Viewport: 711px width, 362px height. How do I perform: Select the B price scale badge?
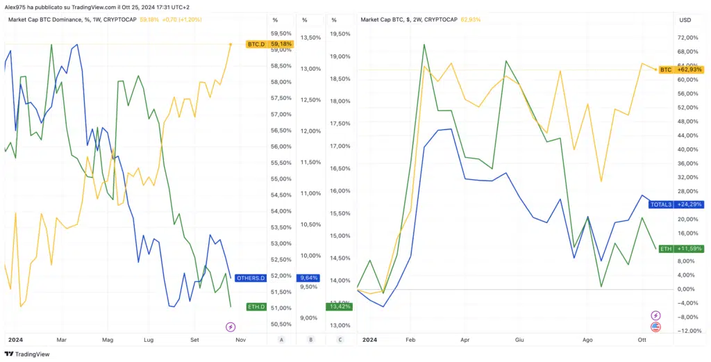310,340
